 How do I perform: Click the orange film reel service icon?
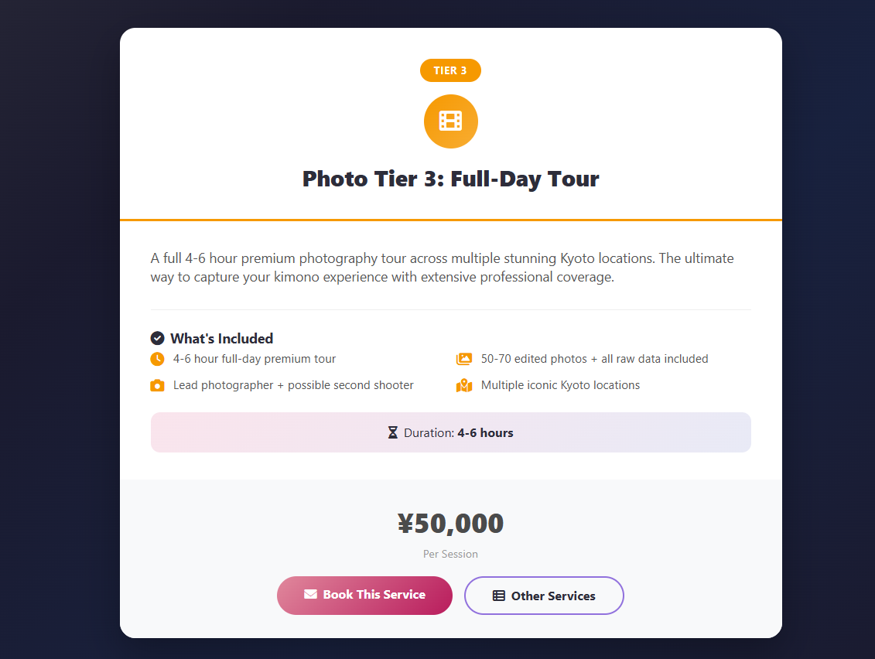click(451, 121)
